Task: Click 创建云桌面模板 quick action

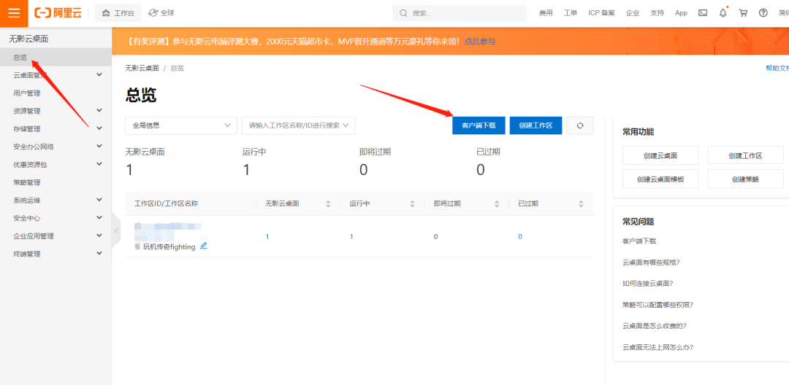Action: point(660,179)
